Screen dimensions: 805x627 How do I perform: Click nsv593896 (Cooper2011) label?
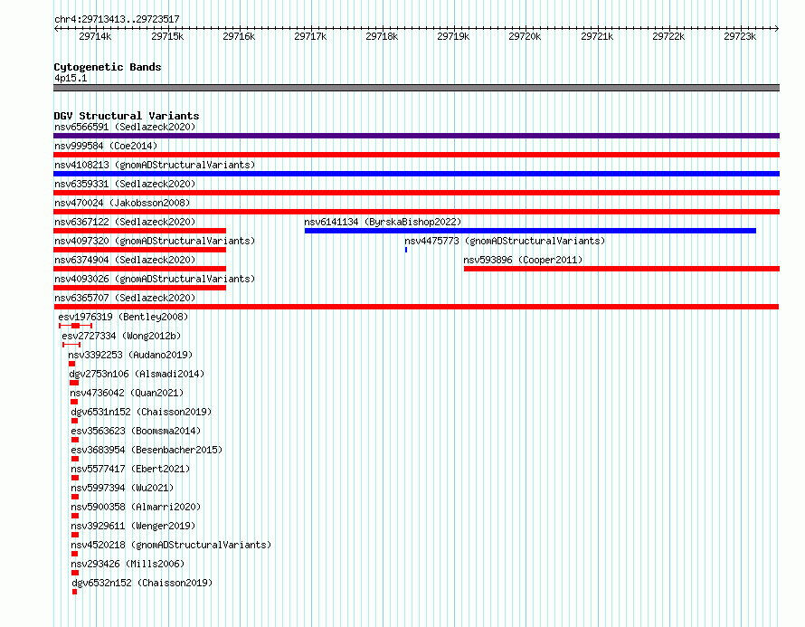tap(523, 260)
